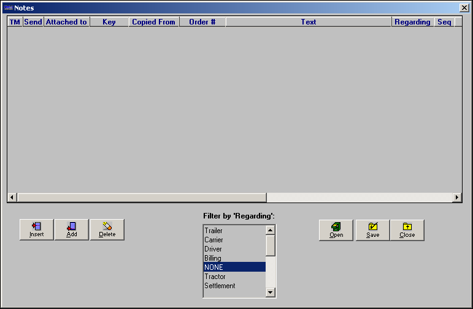Click the Save button
Image resolution: width=473 pixels, height=309 pixels.
(372, 230)
